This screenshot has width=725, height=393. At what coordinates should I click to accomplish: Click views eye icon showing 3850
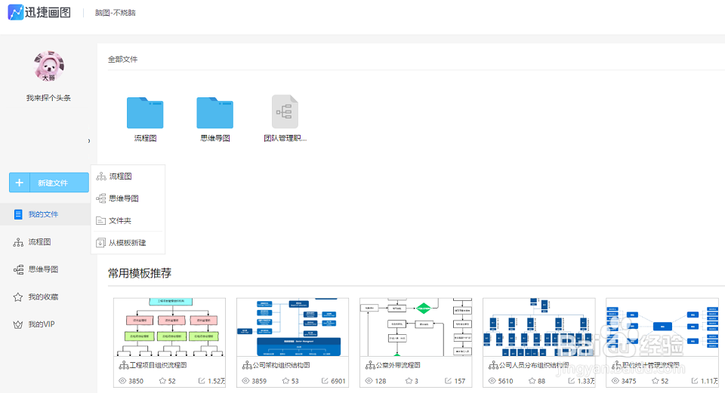[122, 381]
